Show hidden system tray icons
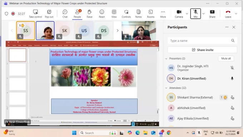243x137 pixels. pyautogui.click(x=188, y=133)
